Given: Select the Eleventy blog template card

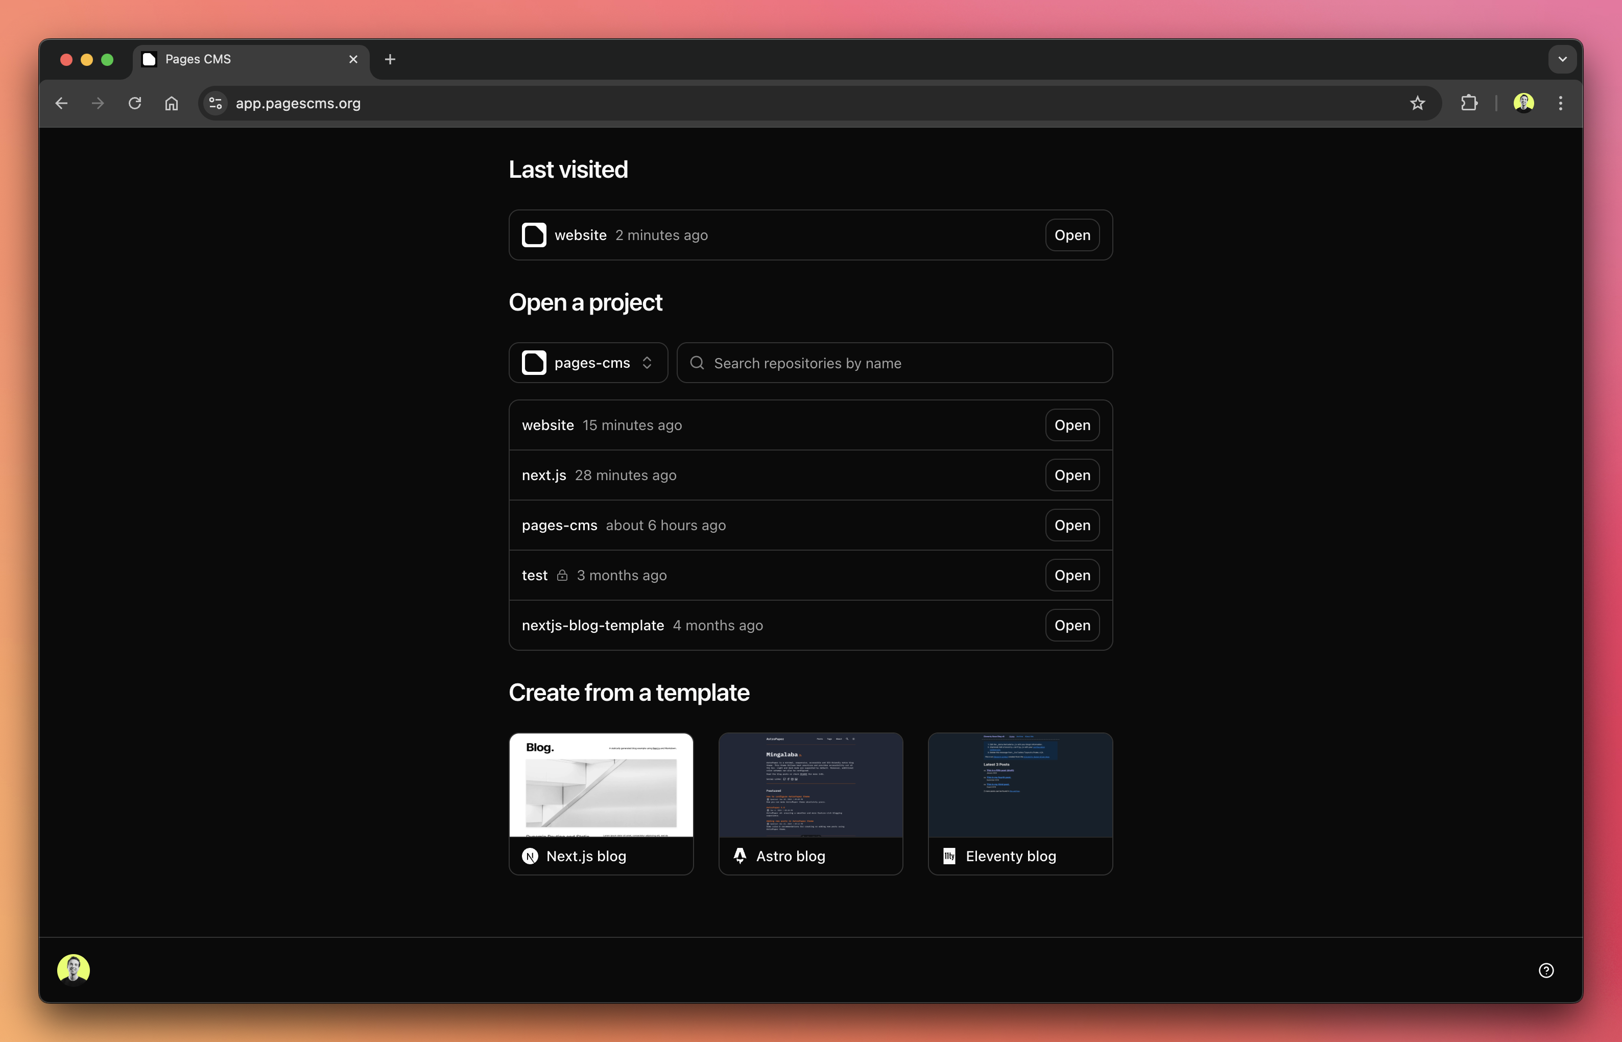Looking at the screenshot, I should tap(1020, 804).
